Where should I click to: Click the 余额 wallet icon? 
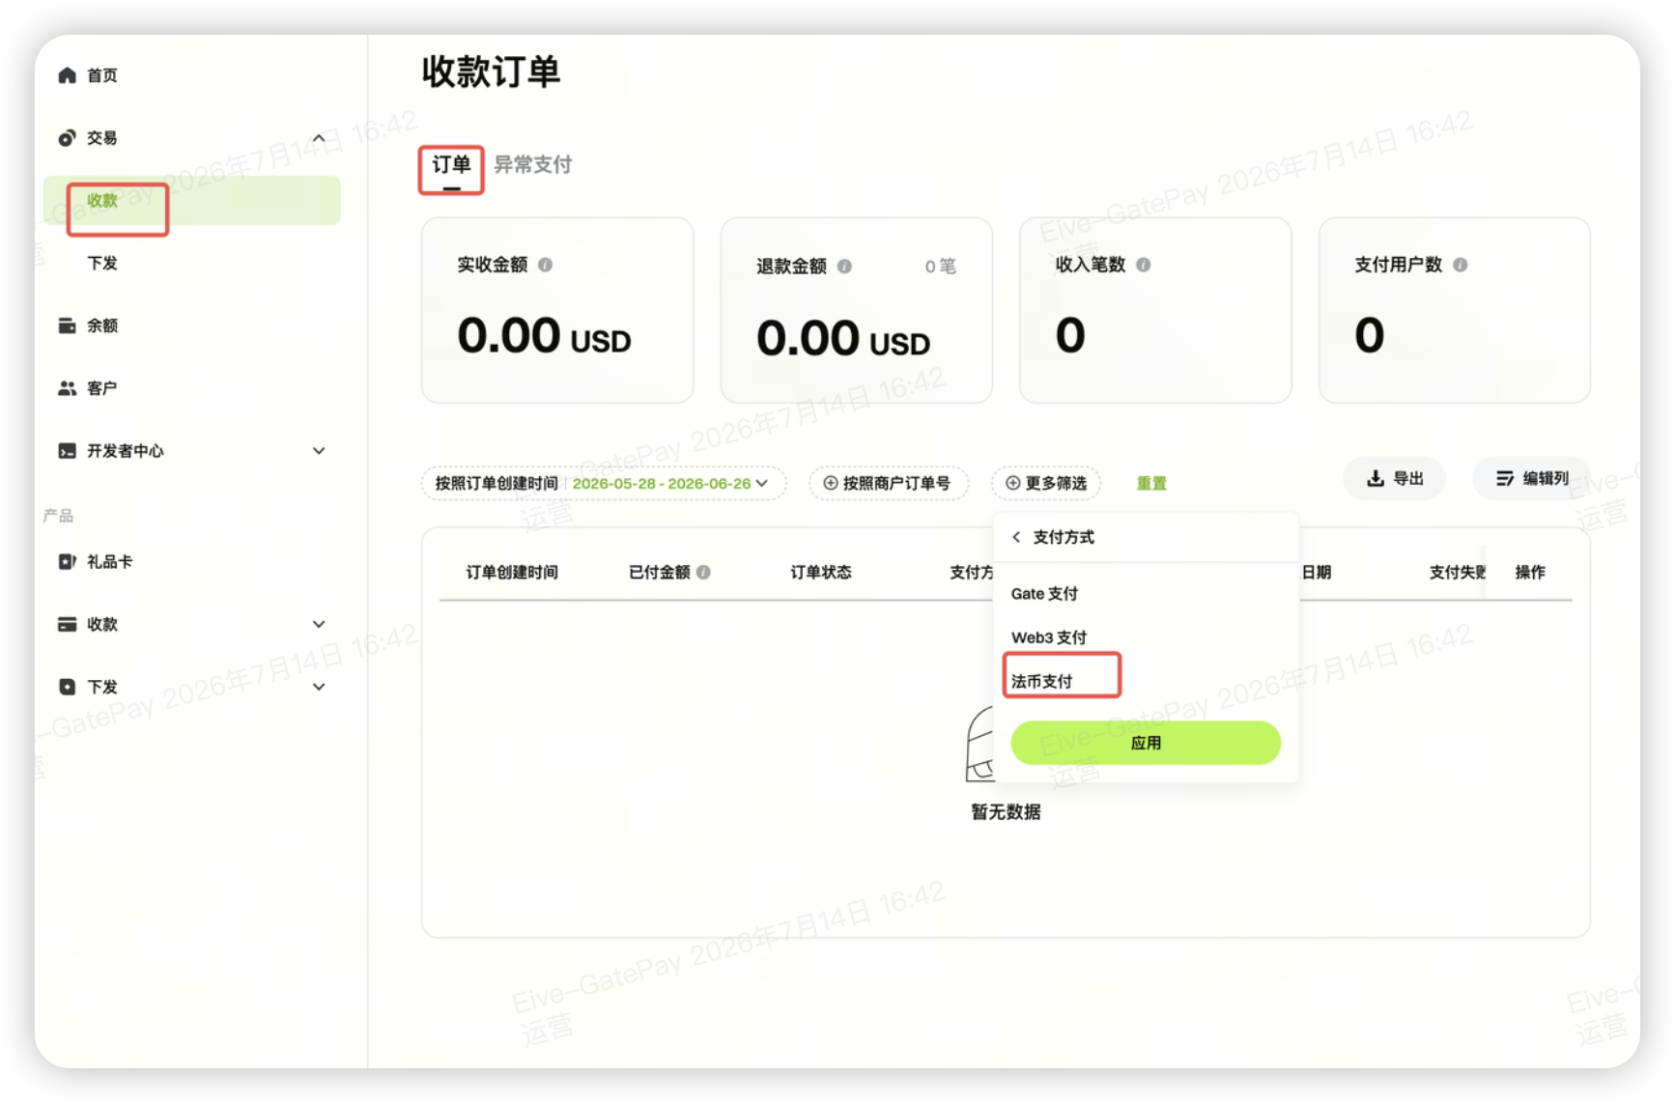[67, 325]
